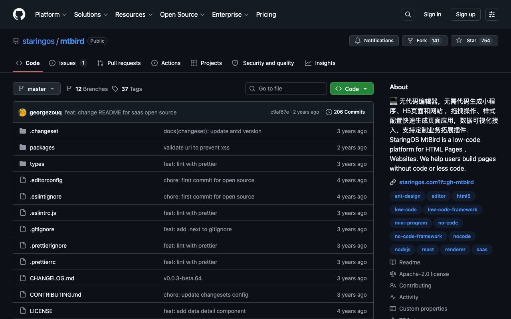Click the types folder icon
Viewport: 511px width, 319px height.
pyautogui.click(x=23, y=164)
